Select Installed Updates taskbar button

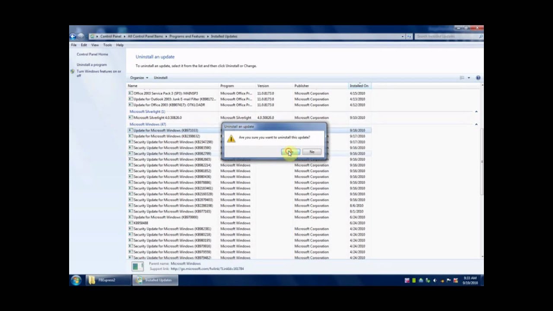click(x=155, y=280)
